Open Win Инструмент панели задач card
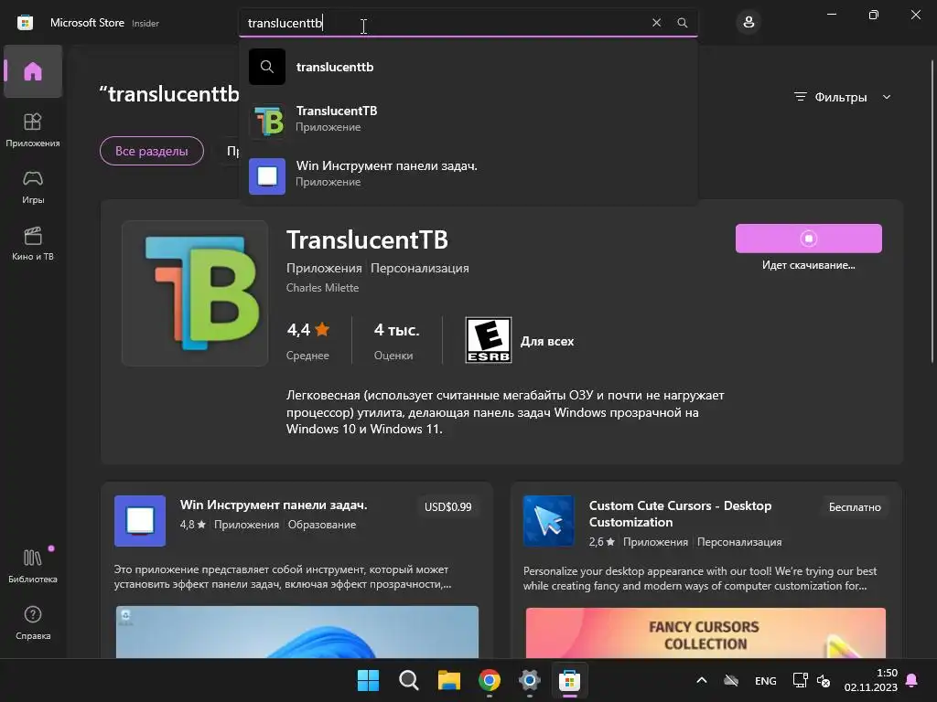937x702 pixels. [297, 570]
